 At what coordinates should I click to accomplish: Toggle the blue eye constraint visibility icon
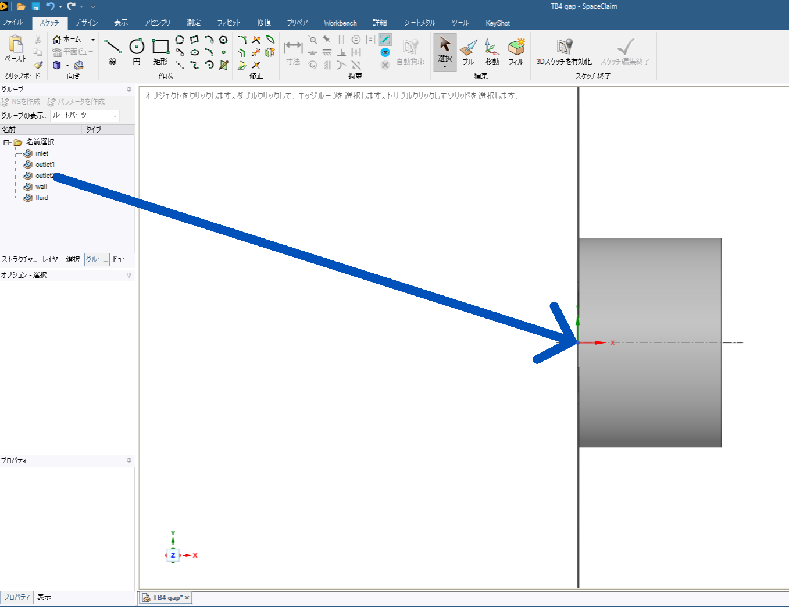click(x=385, y=52)
